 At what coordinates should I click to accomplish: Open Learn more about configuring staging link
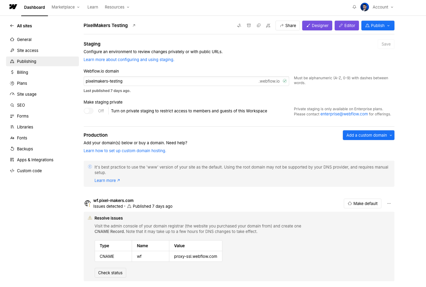(x=129, y=60)
